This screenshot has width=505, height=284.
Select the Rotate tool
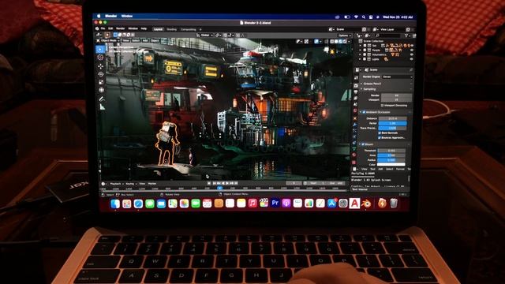point(101,74)
